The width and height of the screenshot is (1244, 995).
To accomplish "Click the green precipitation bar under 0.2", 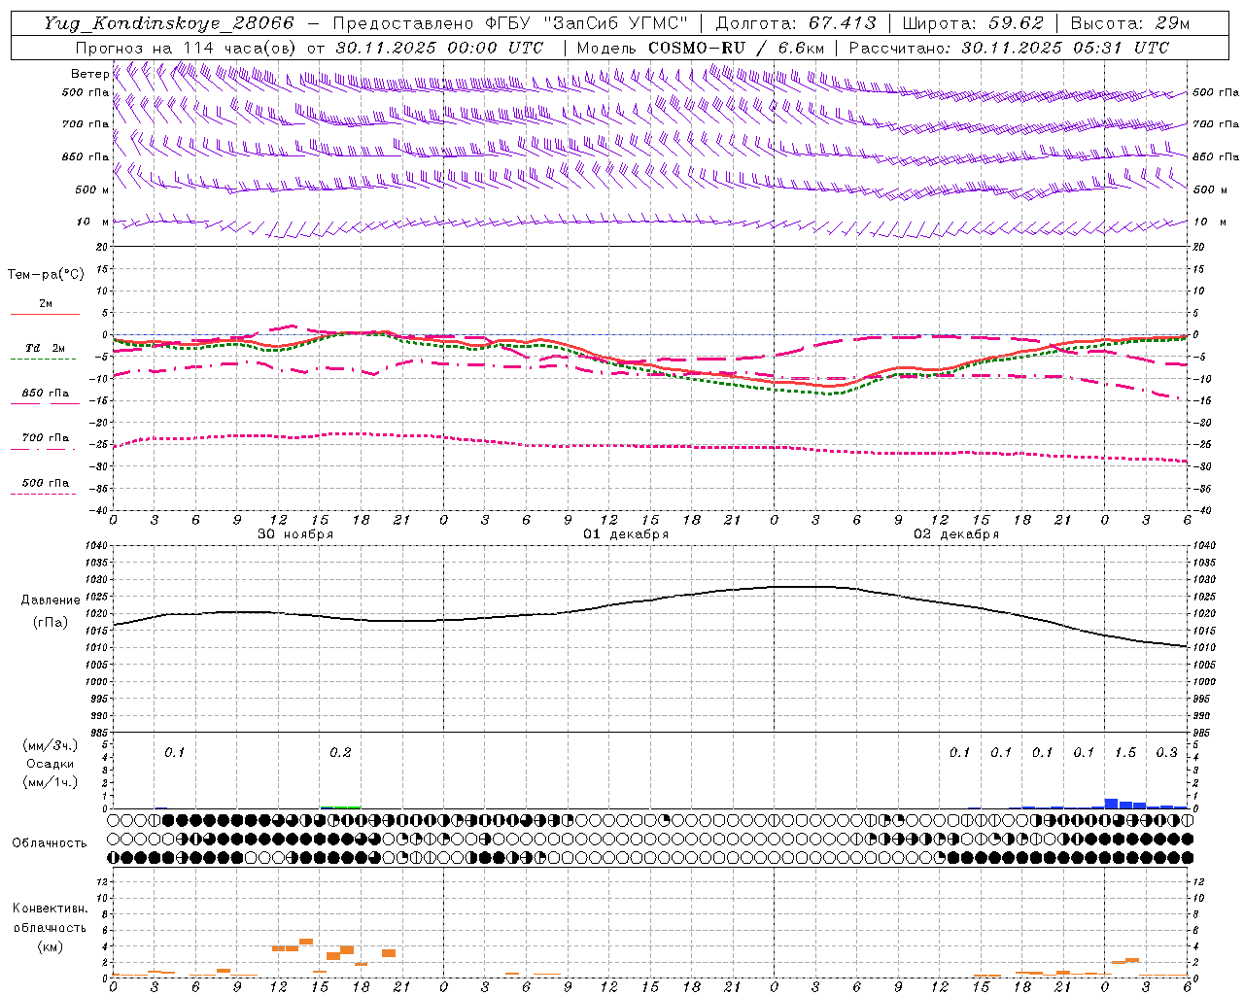I will tap(340, 806).
